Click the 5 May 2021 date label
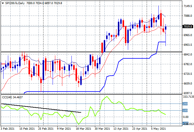 158,129
